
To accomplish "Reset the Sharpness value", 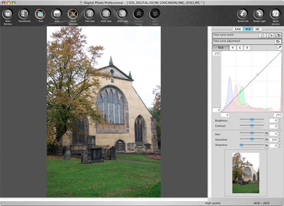I will point(266,145).
